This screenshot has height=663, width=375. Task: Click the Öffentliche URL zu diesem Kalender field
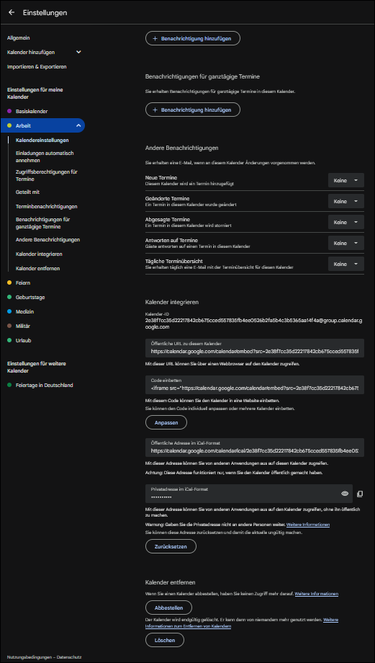pyautogui.click(x=255, y=348)
